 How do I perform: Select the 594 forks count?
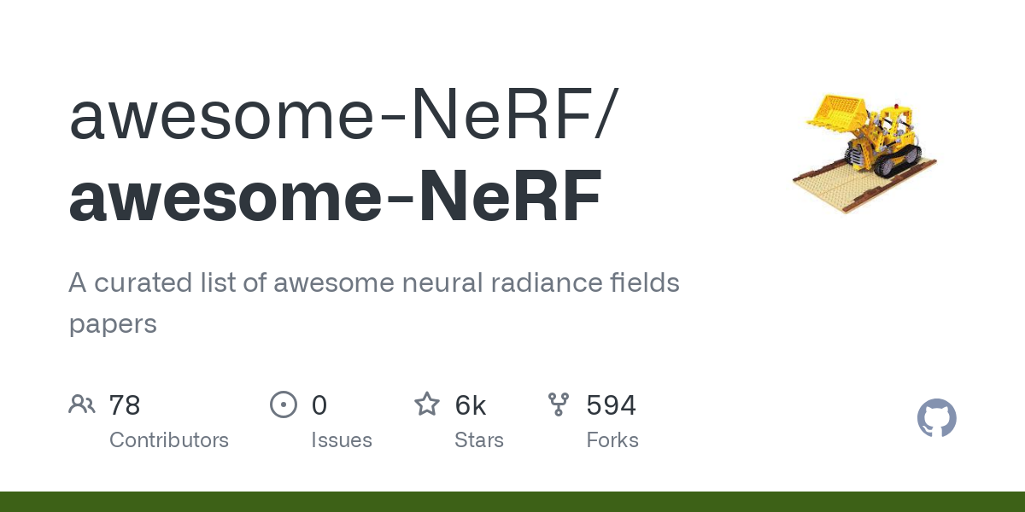click(x=612, y=405)
